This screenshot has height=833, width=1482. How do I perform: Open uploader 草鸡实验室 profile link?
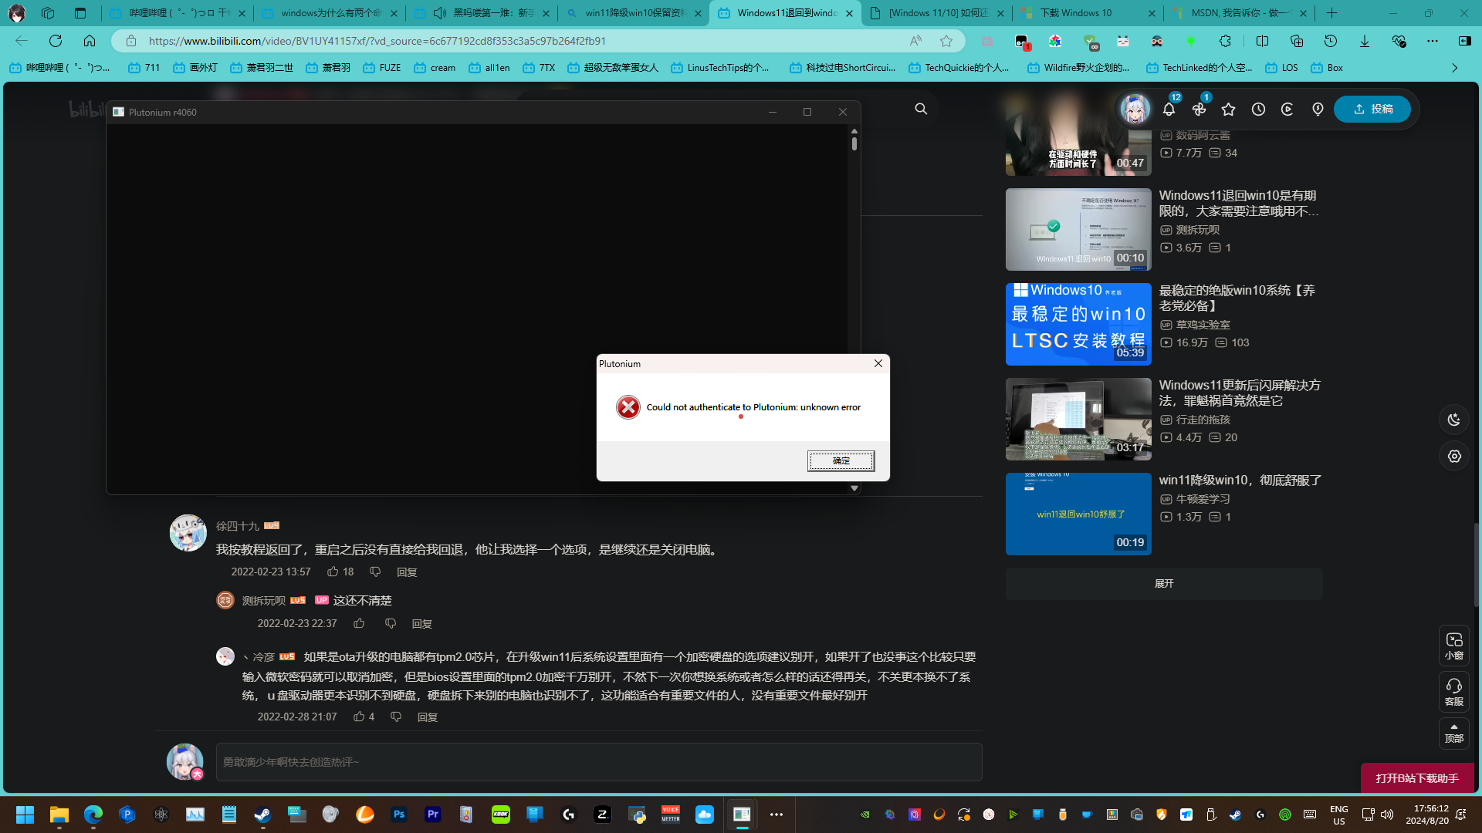click(x=1203, y=325)
